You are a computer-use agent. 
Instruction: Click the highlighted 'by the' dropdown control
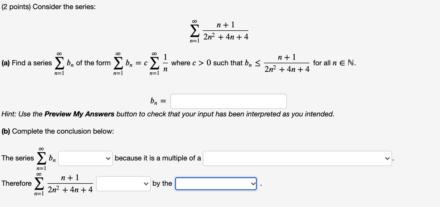215,184
